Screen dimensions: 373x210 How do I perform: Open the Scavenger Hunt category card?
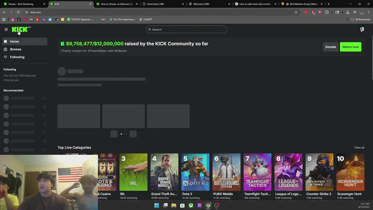pyautogui.click(x=350, y=177)
